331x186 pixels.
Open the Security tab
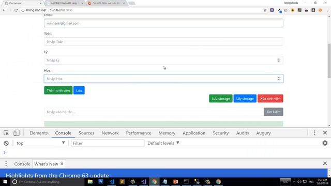click(221, 133)
